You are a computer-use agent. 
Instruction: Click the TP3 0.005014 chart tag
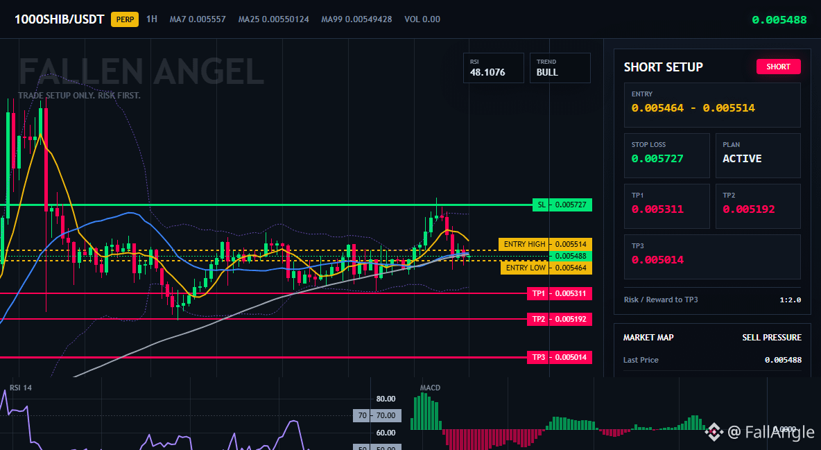pos(559,357)
